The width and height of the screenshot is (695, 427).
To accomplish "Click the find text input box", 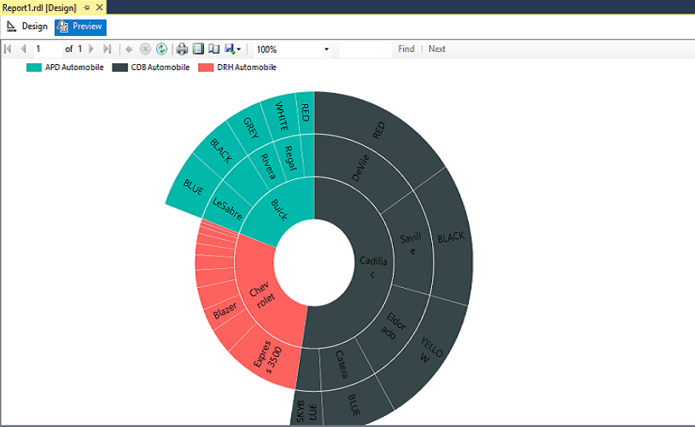I will pyautogui.click(x=365, y=50).
